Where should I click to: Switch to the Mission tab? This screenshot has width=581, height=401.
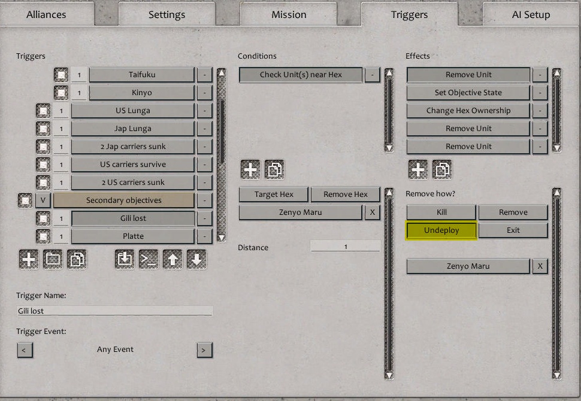(x=289, y=14)
